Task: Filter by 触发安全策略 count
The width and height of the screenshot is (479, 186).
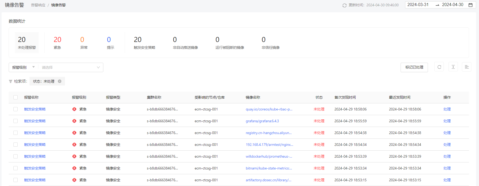Action: pyautogui.click(x=144, y=43)
